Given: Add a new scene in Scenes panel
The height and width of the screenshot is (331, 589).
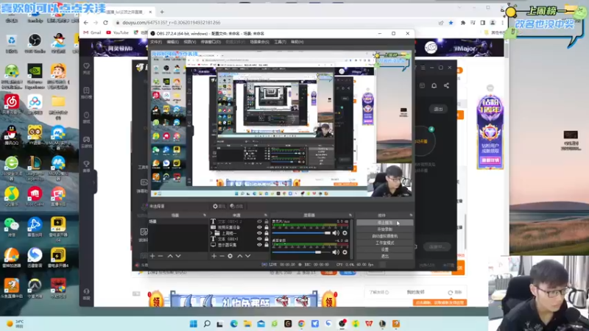Looking at the screenshot, I should point(152,256).
